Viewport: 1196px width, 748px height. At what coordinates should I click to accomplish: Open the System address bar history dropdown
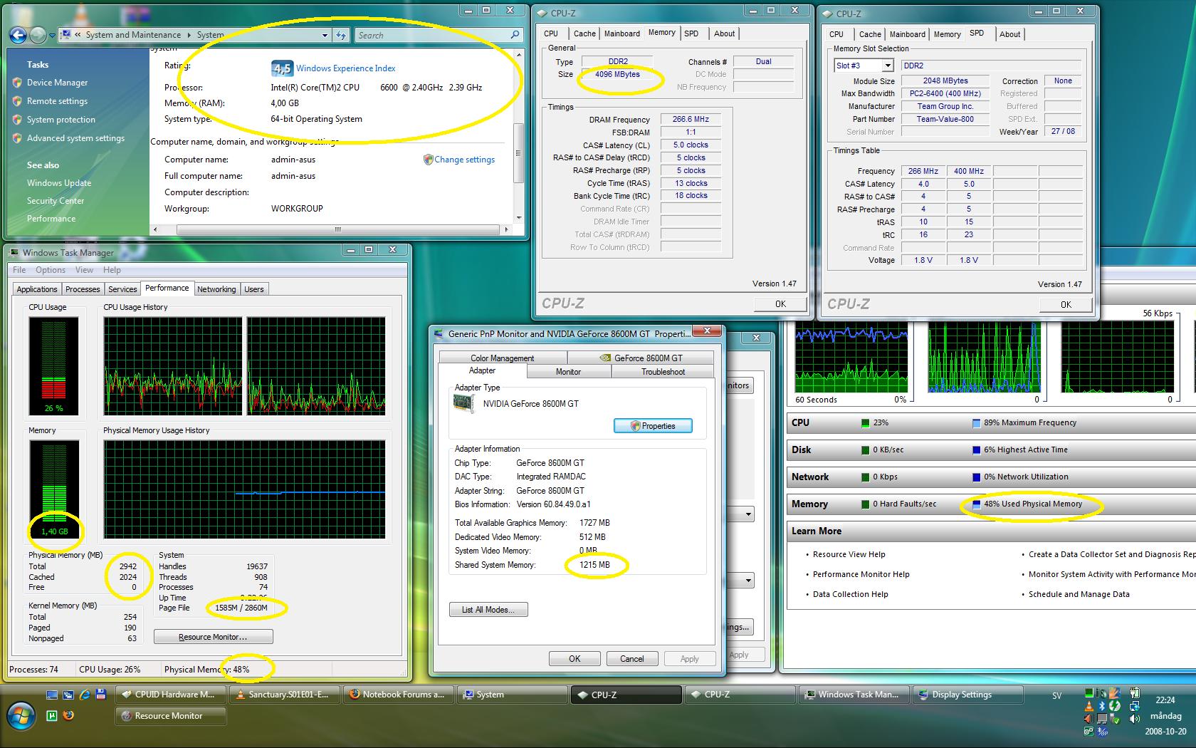(325, 35)
